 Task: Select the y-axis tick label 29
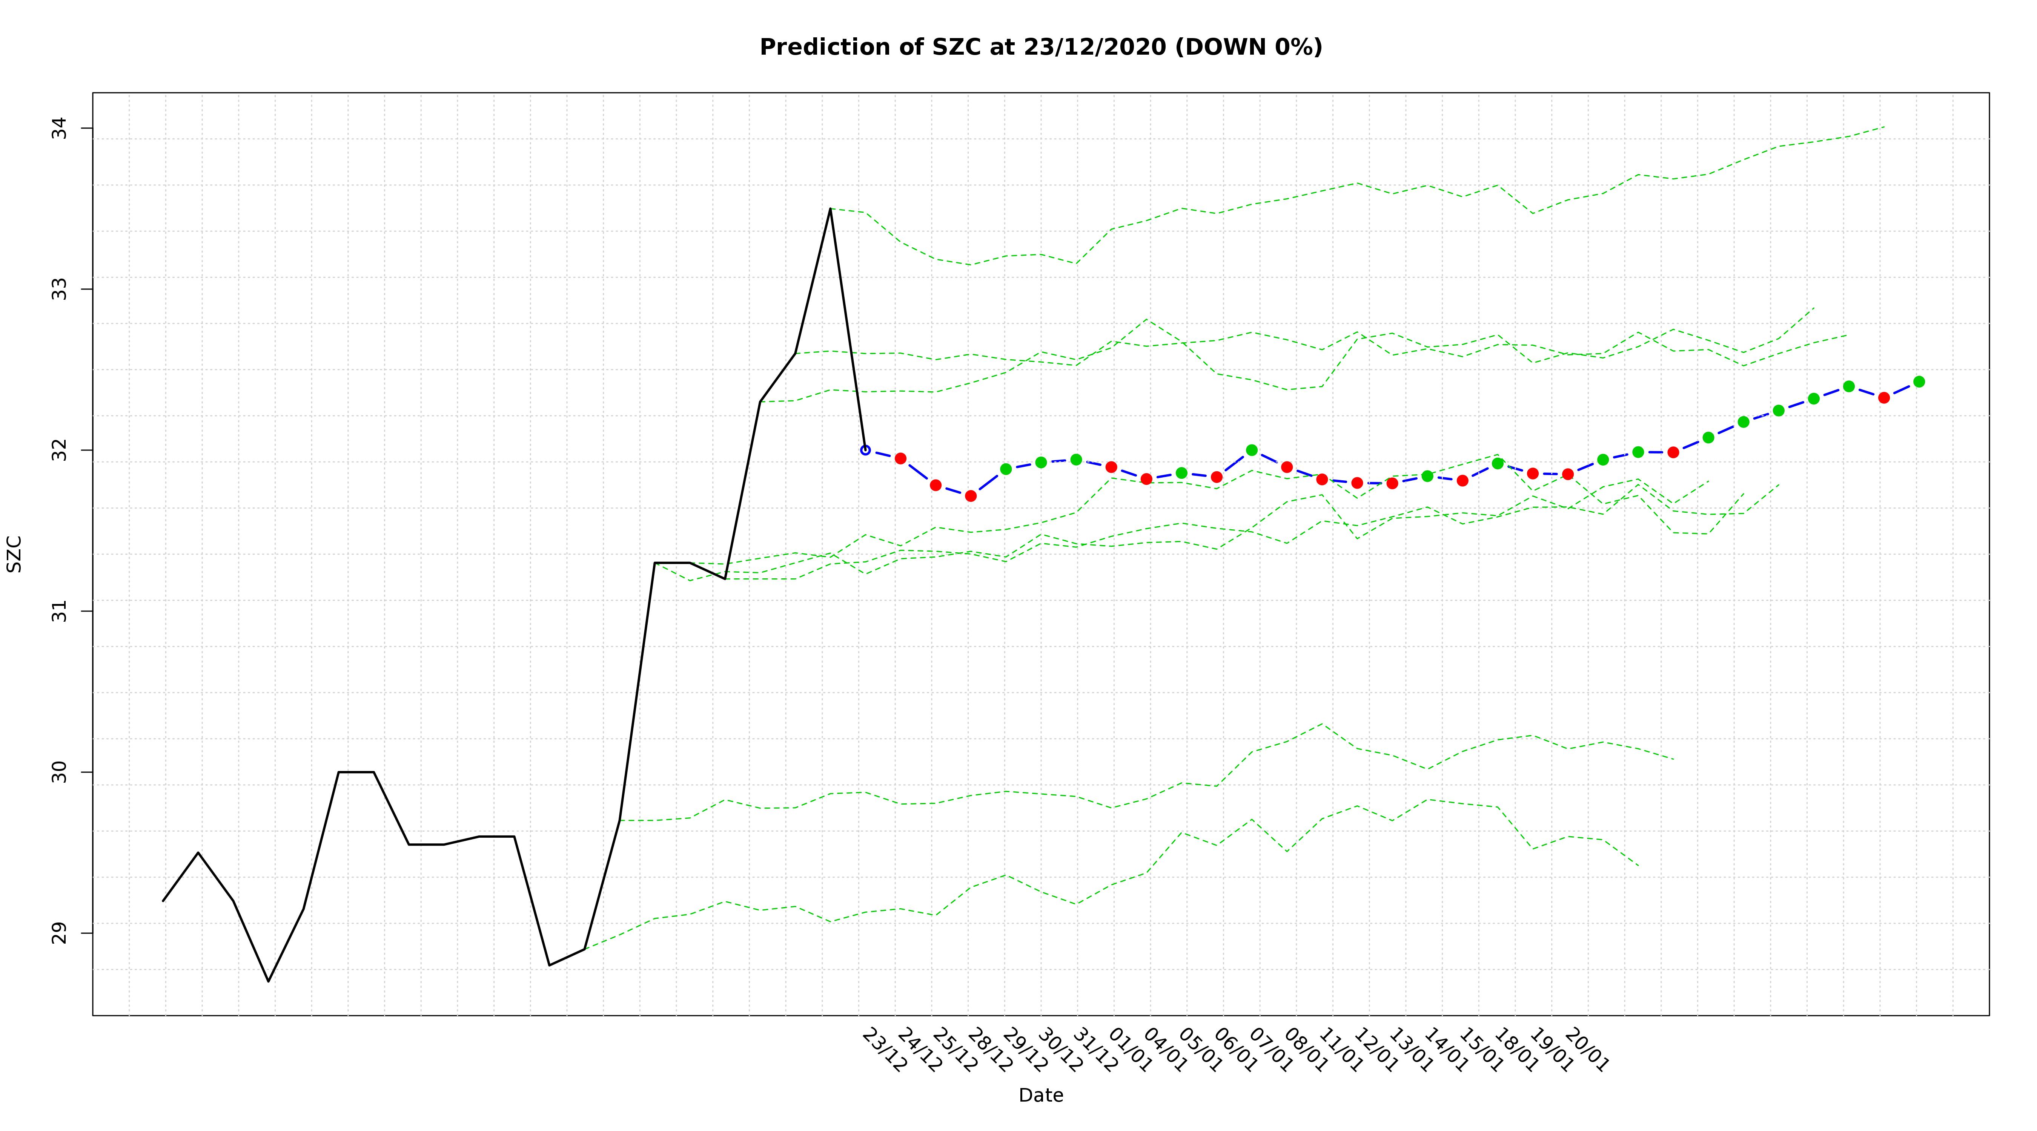click(60, 933)
